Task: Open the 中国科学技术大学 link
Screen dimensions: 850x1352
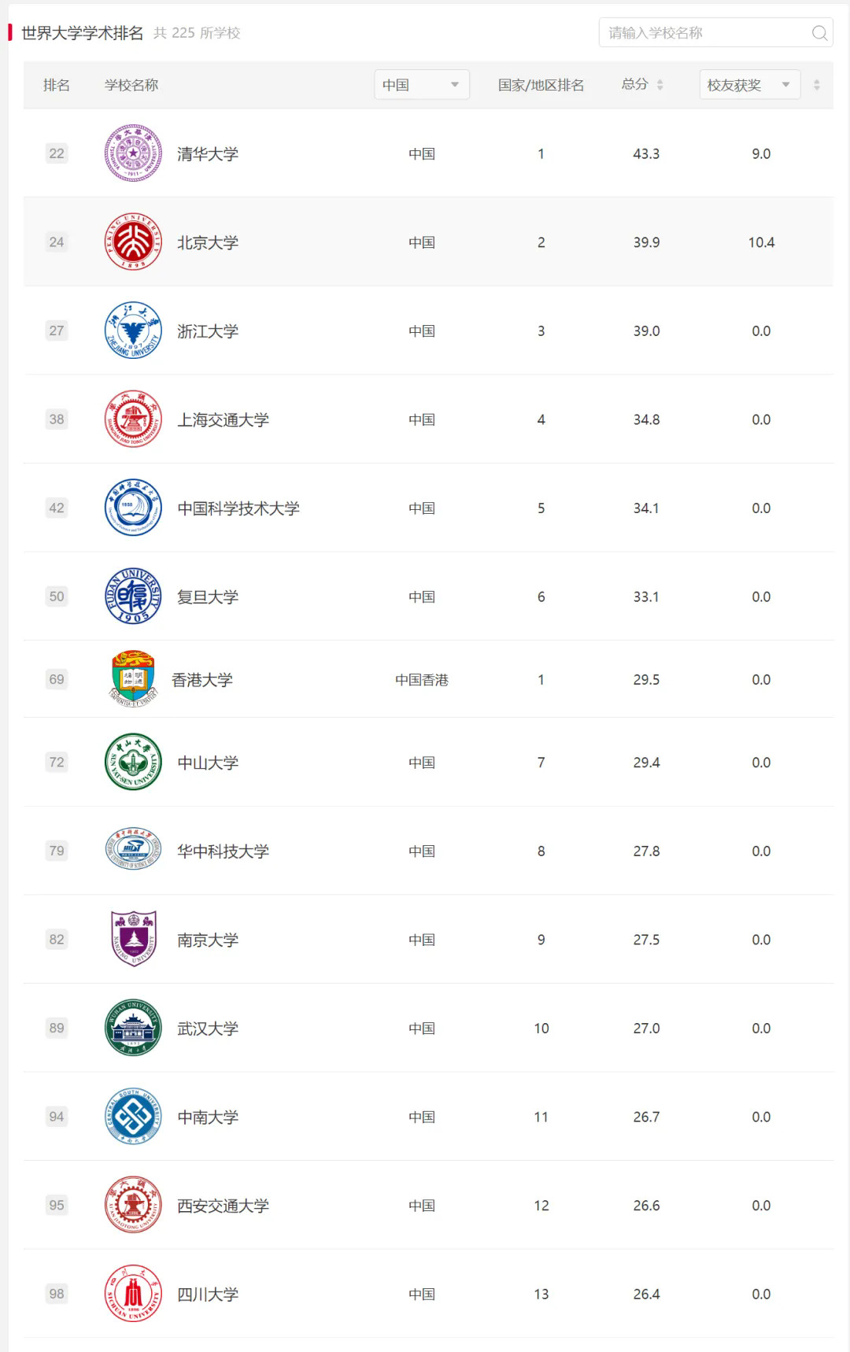Action: 238,508
